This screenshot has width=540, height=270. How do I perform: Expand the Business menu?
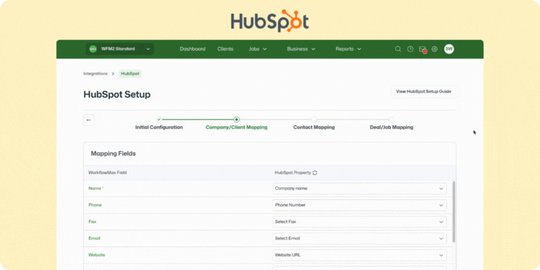[301, 49]
